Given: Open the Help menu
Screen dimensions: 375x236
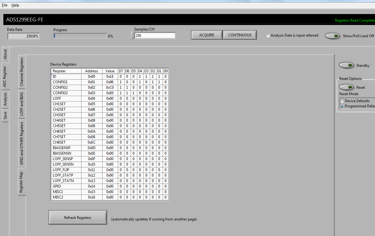Looking at the screenshot, I should [x=15, y=5].
